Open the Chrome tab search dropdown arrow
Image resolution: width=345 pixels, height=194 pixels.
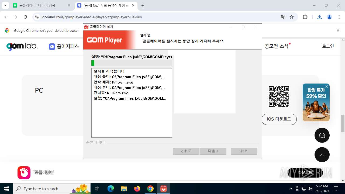(x=5, y=5)
